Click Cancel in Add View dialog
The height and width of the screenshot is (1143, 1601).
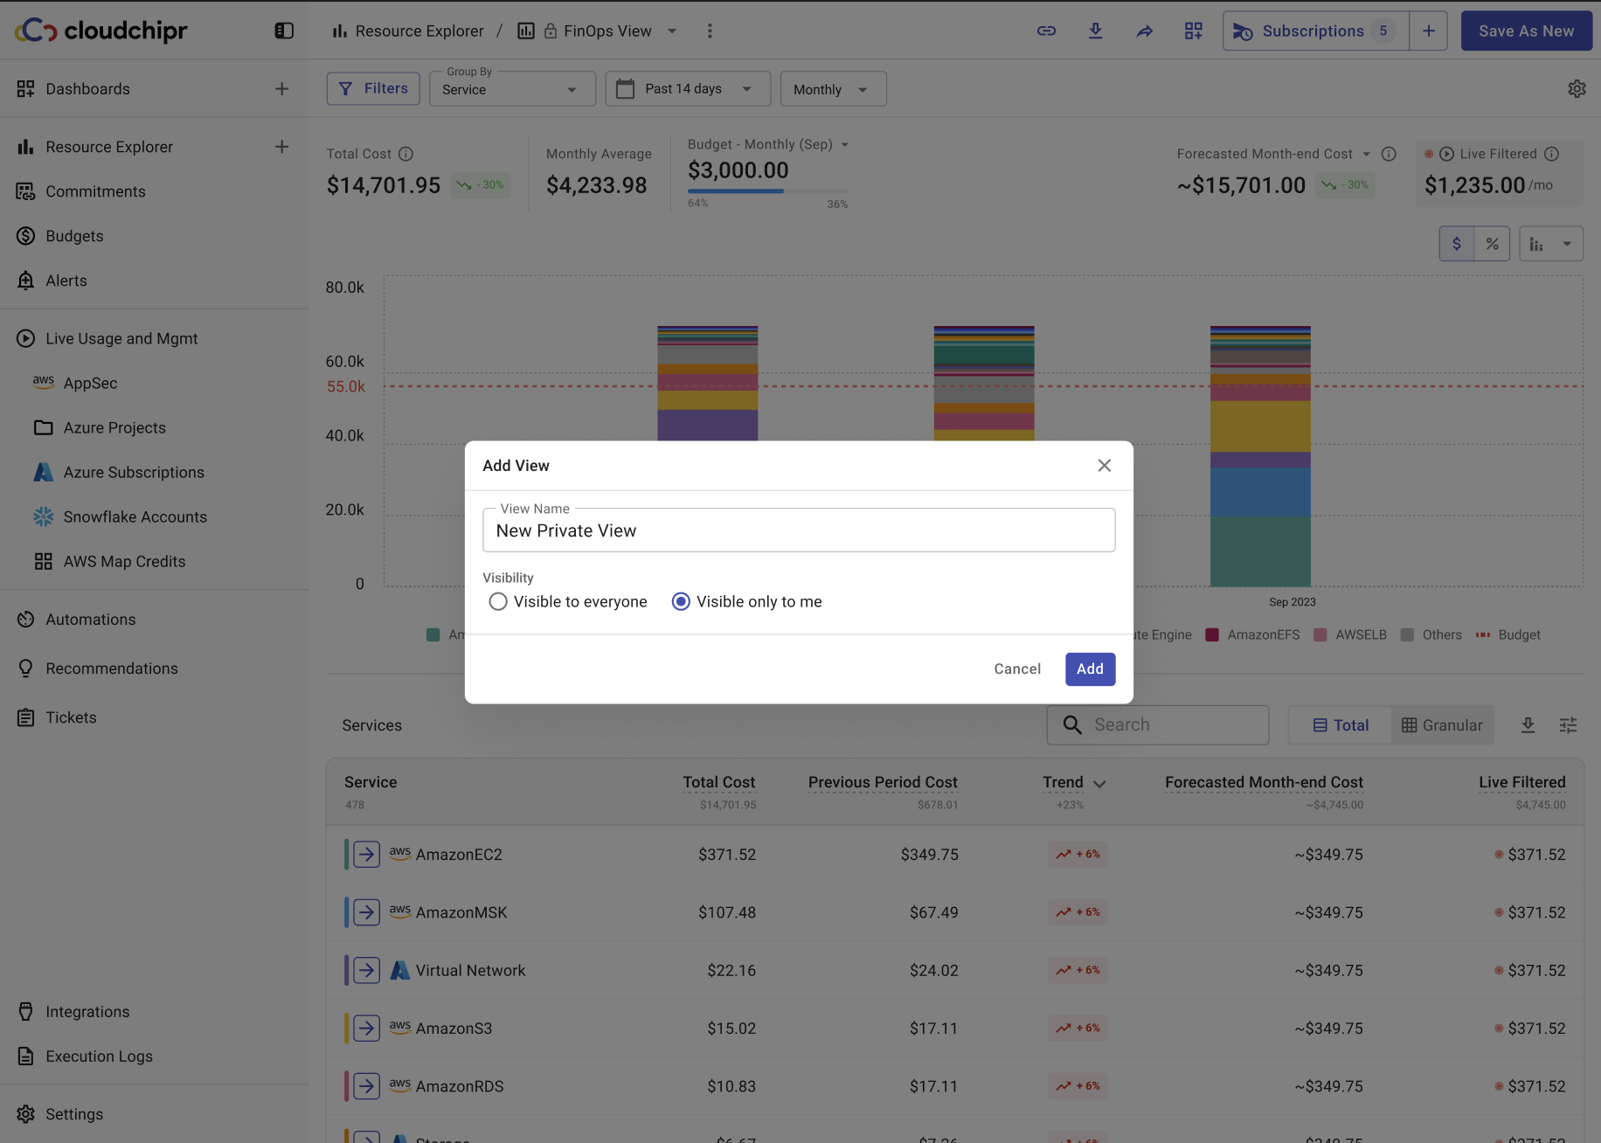coord(1017,668)
